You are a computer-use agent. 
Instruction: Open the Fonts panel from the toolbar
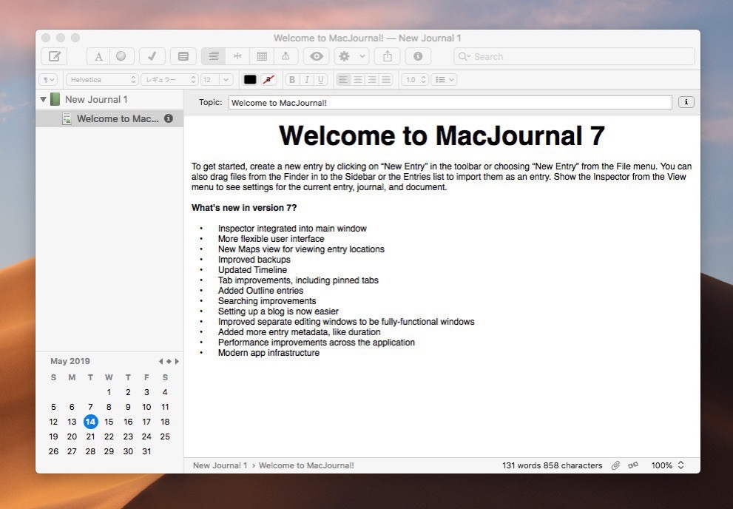(x=98, y=56)
